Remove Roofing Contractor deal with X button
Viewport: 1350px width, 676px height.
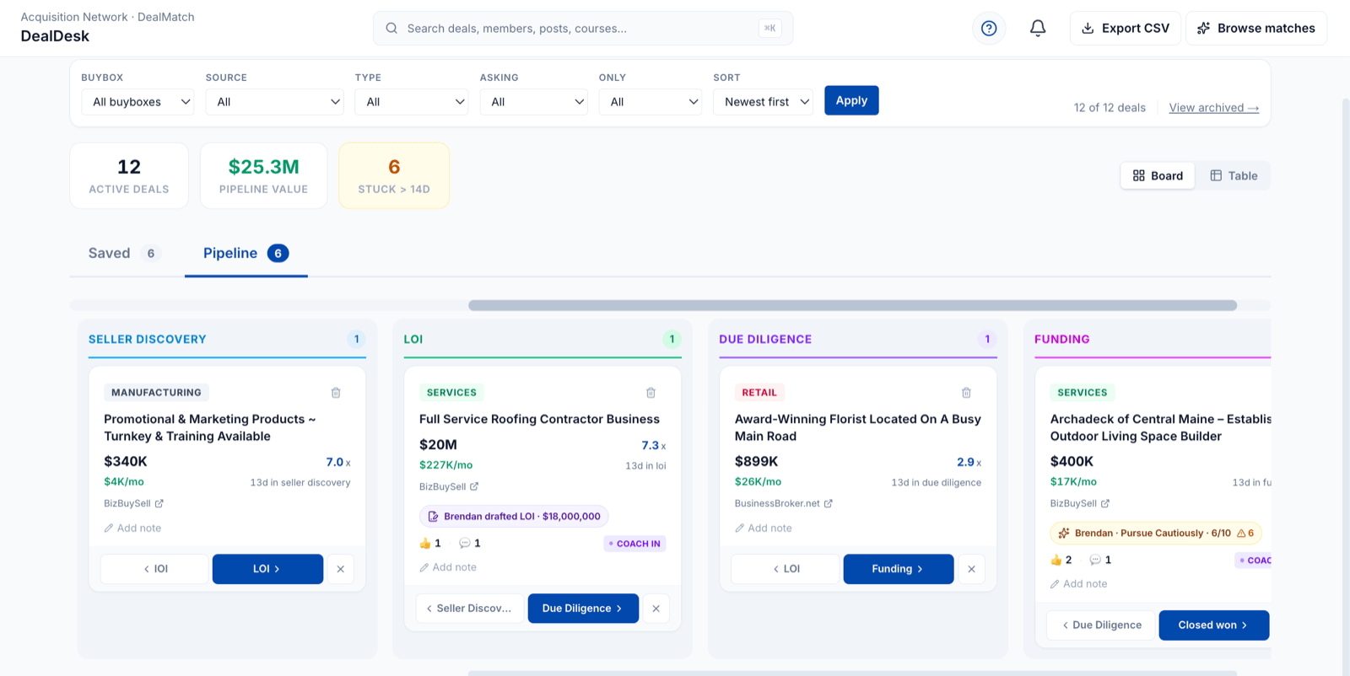[x=656, y=609]
